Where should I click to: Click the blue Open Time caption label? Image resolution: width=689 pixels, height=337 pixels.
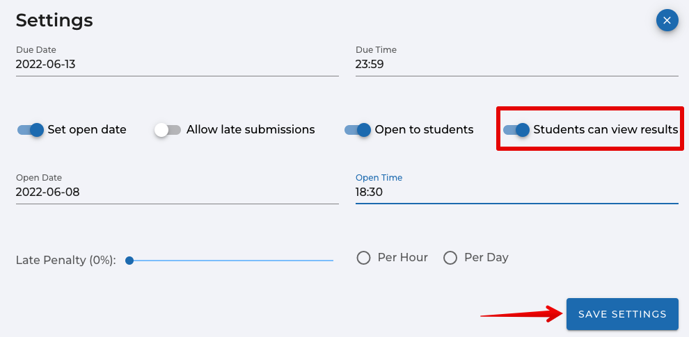(379, 178)
